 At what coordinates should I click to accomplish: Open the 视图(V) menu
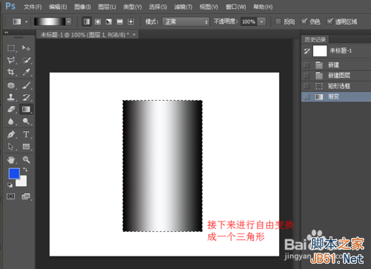(x=209, y=7)
